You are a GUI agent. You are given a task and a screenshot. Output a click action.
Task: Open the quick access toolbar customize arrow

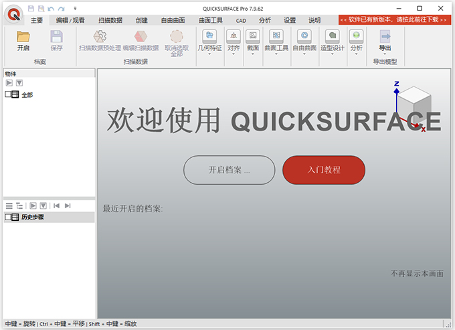point(75,8)
